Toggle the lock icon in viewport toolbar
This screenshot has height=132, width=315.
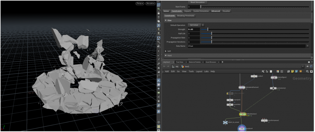click(x=159, y=13)
